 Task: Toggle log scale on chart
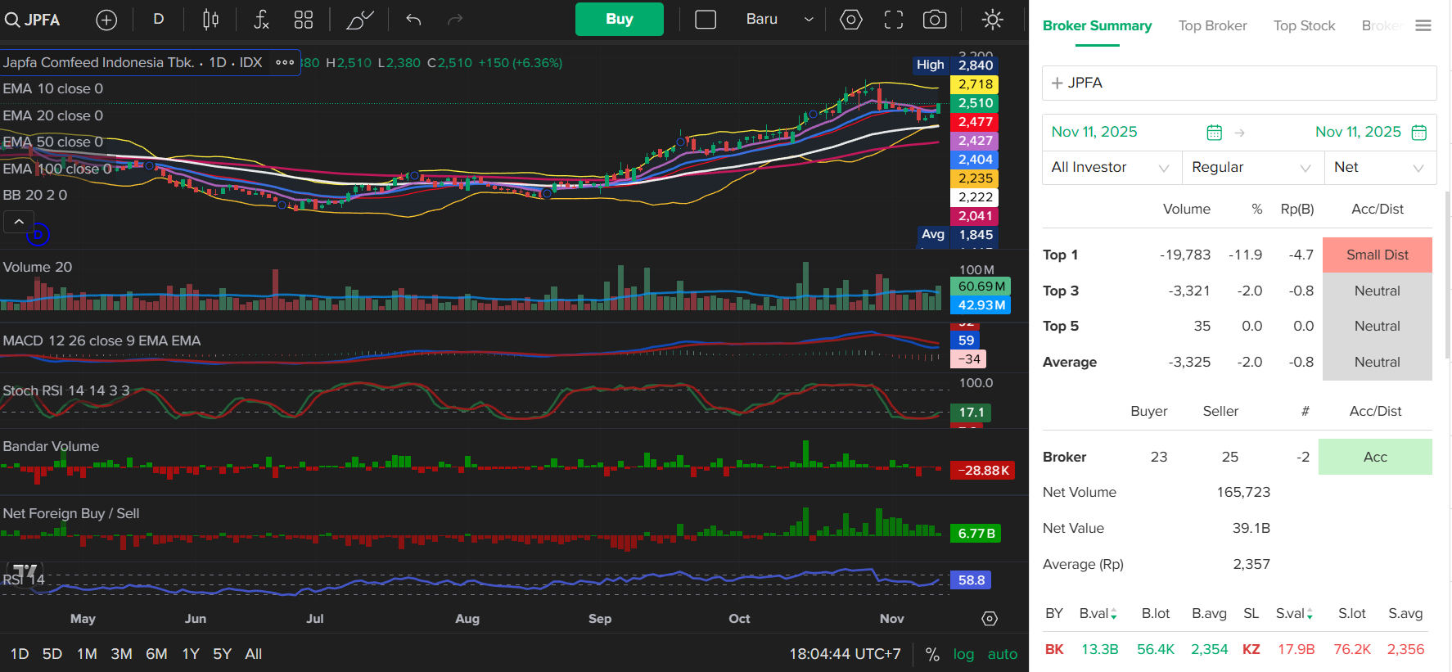(963, 654)
